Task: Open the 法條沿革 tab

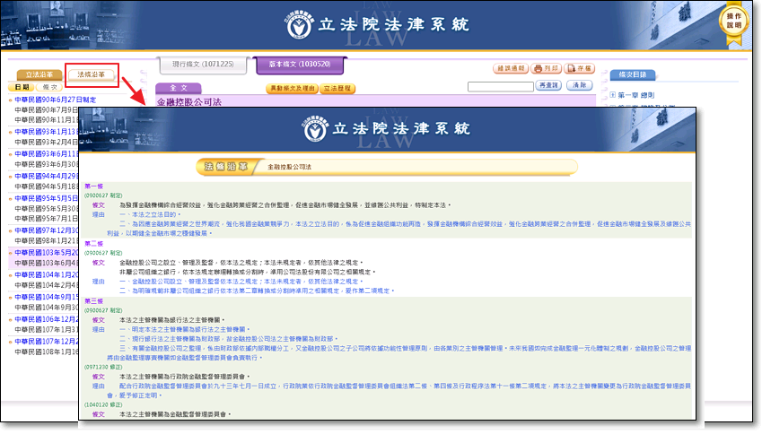Action: tap(91, 75)
